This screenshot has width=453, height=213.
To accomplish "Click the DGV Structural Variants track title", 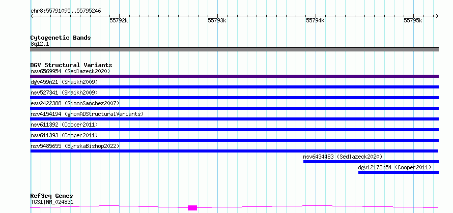I will (71, 65).
